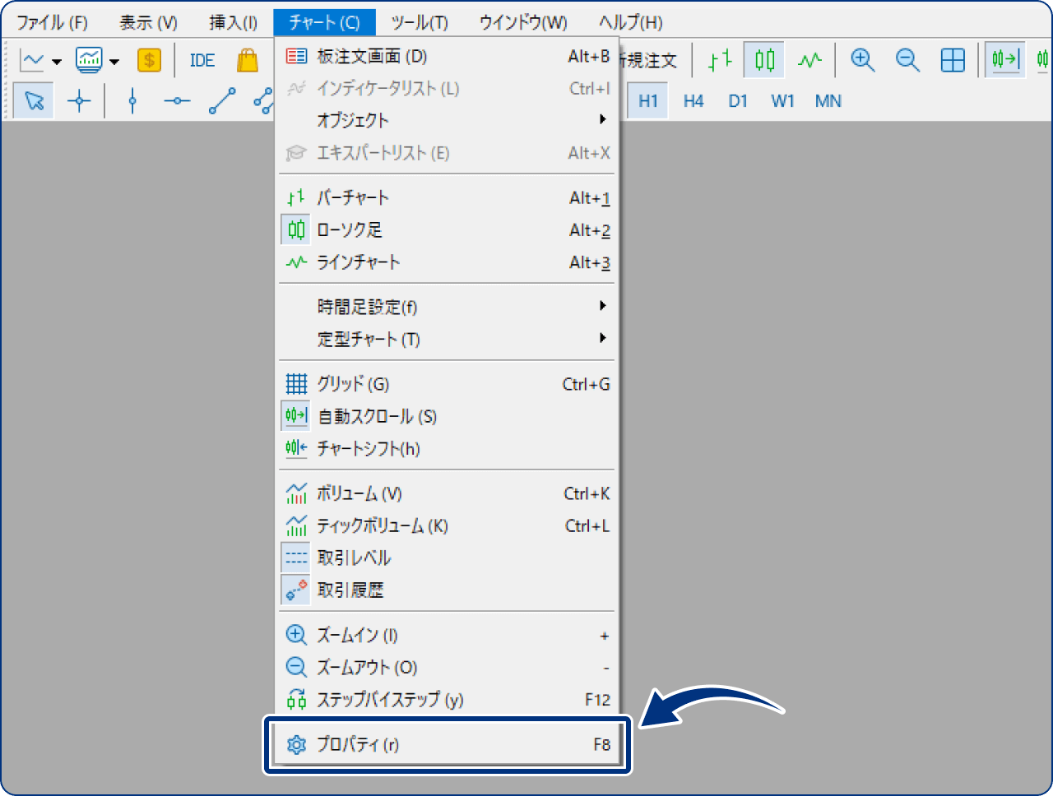Zoom out with the magnifier minus icon
The width and height of the screenshot is (1053, 796).
[907, 60]
